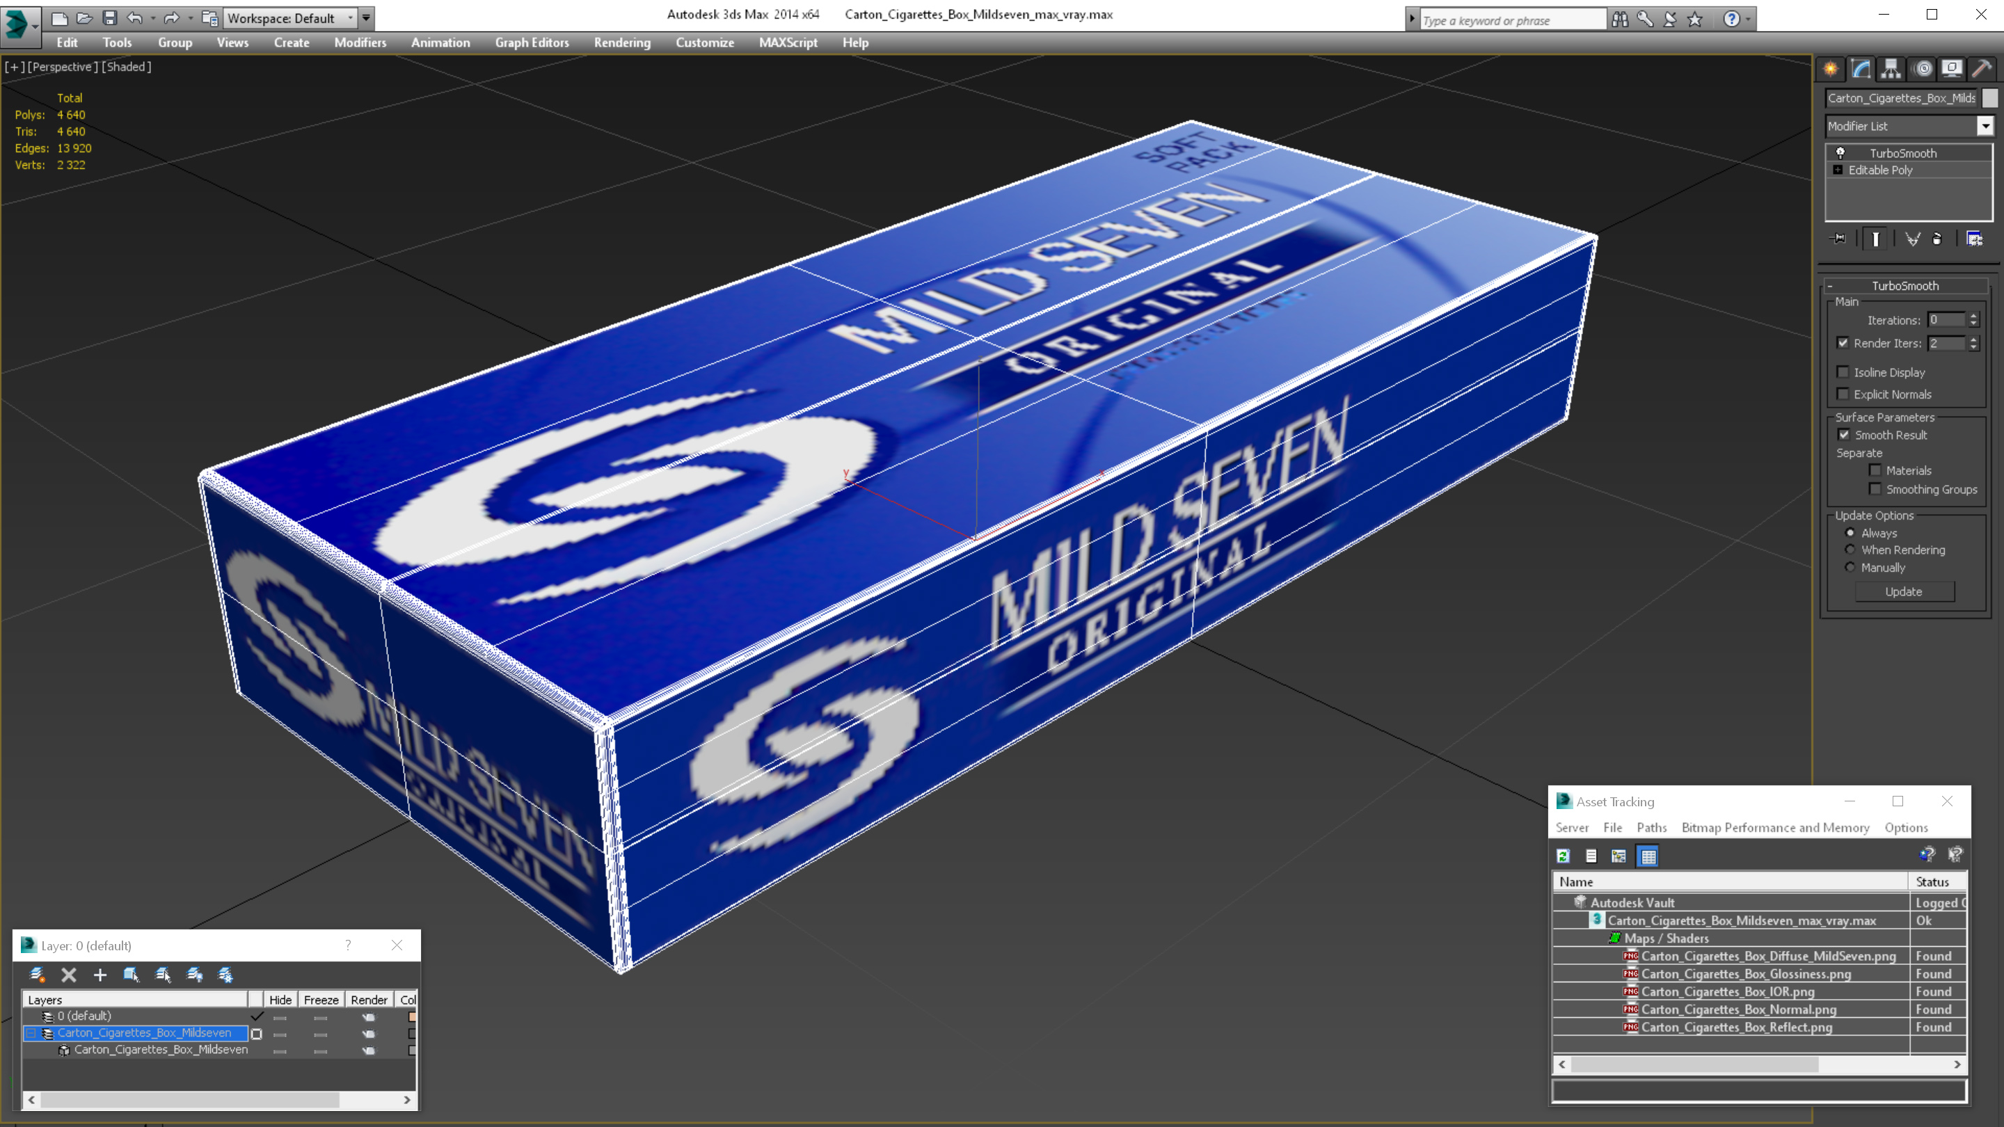Click Status Log list icon in Asset Tracking
Viewport: 2004px width, 1127px height.
pyautogui.click(x=1591, y=856)
